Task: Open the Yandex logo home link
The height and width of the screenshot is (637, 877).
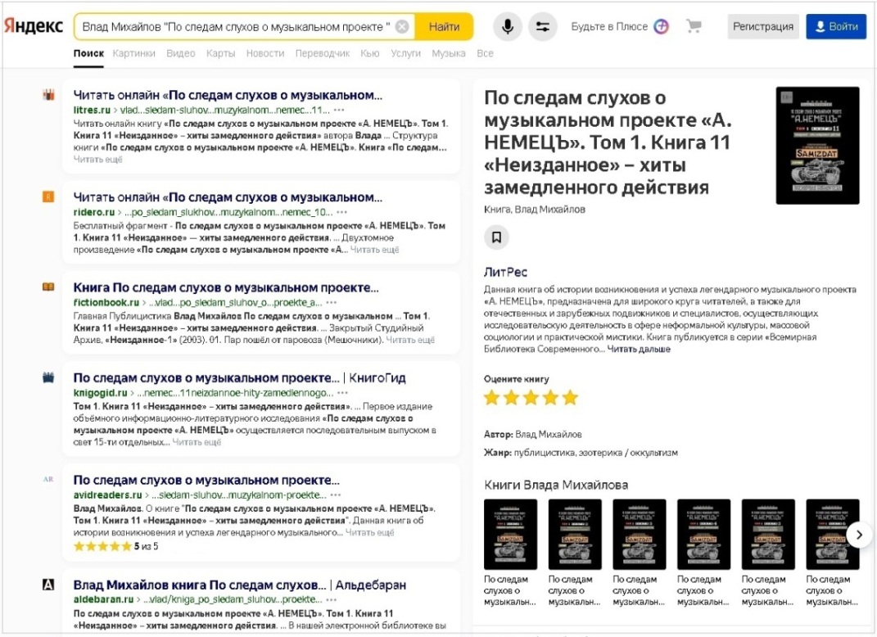Action: coord(34,26)
